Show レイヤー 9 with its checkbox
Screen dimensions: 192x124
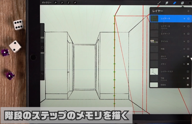click(x=188, y=19)
